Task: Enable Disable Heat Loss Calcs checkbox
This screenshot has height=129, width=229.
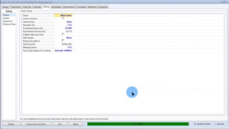Action: coord(63,34)
